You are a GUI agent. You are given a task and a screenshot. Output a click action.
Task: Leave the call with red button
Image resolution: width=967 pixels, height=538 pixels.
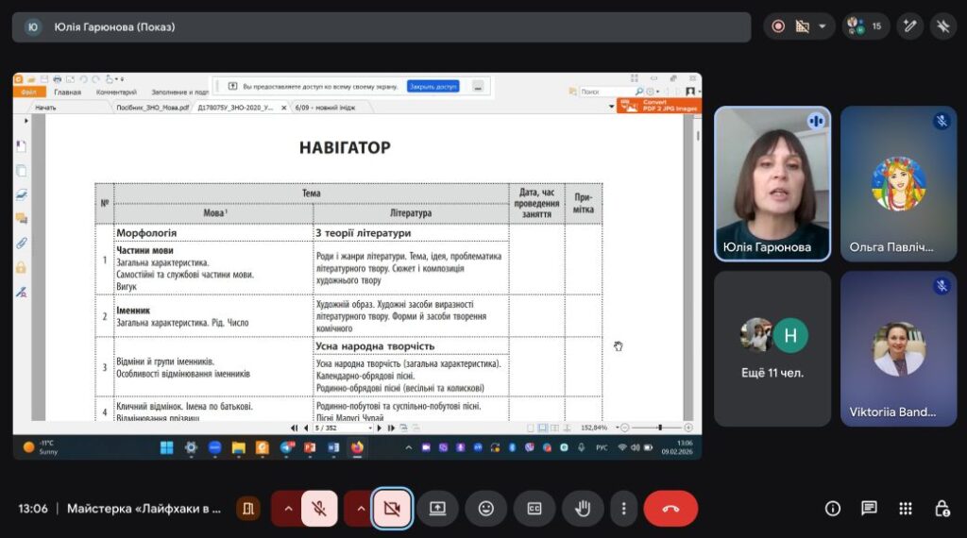[671, 509]
